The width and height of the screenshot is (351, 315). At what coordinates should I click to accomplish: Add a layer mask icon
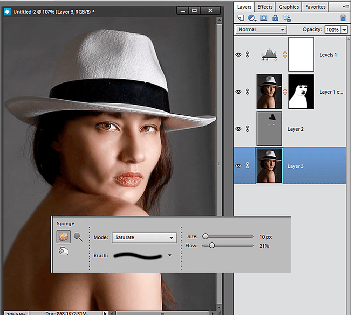point(264,18)
